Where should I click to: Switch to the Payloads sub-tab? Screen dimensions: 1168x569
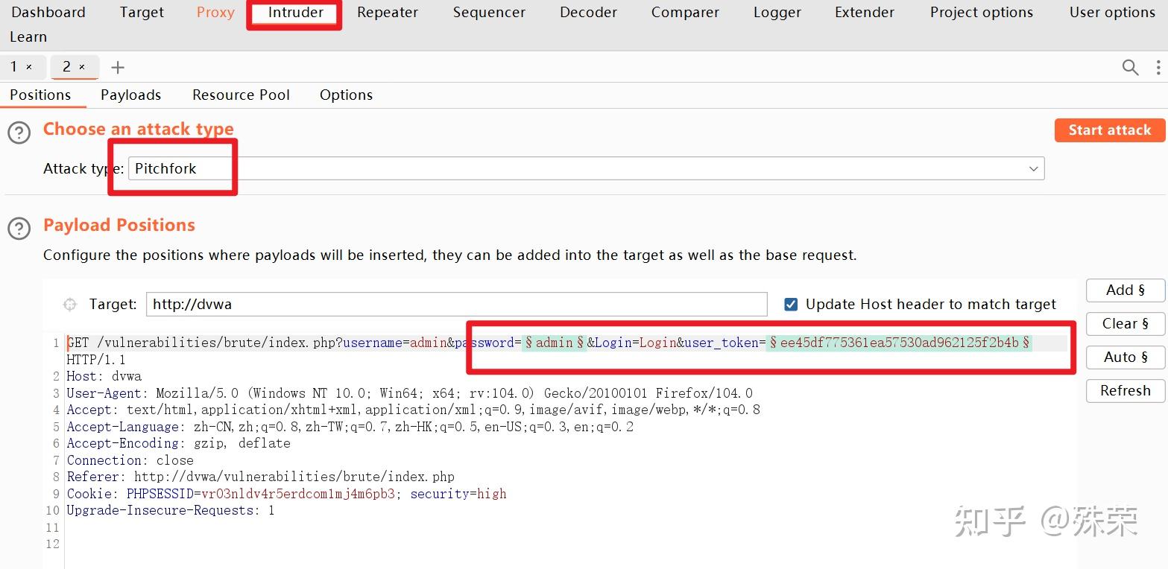coord(131,95)
